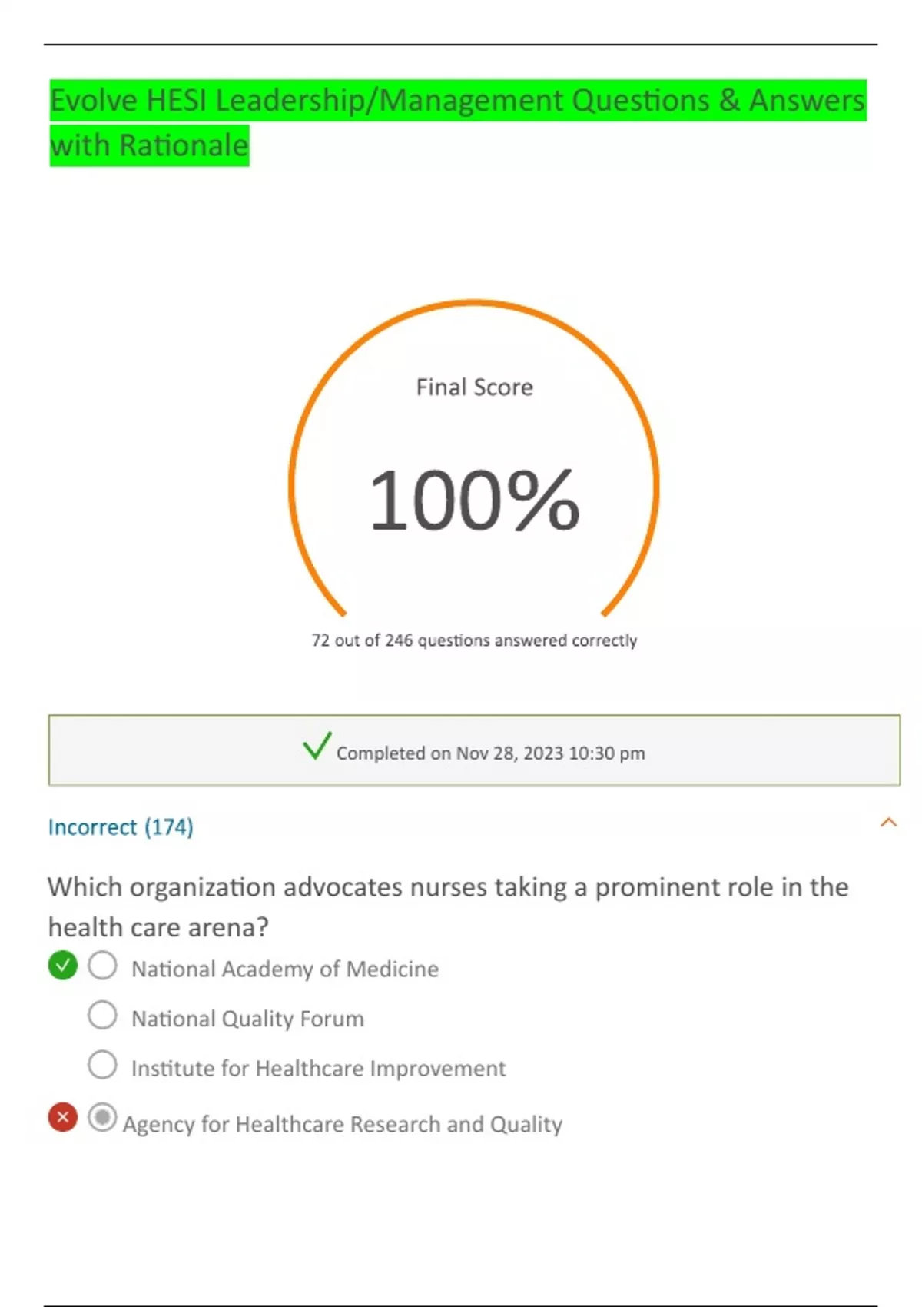Screen dimensions: 922x1307
Task: Click the green correct-answer checkmark icon
Action: click(63, 966)
